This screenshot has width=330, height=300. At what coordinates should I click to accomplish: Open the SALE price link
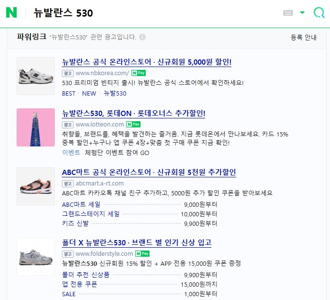coord(69,294)
